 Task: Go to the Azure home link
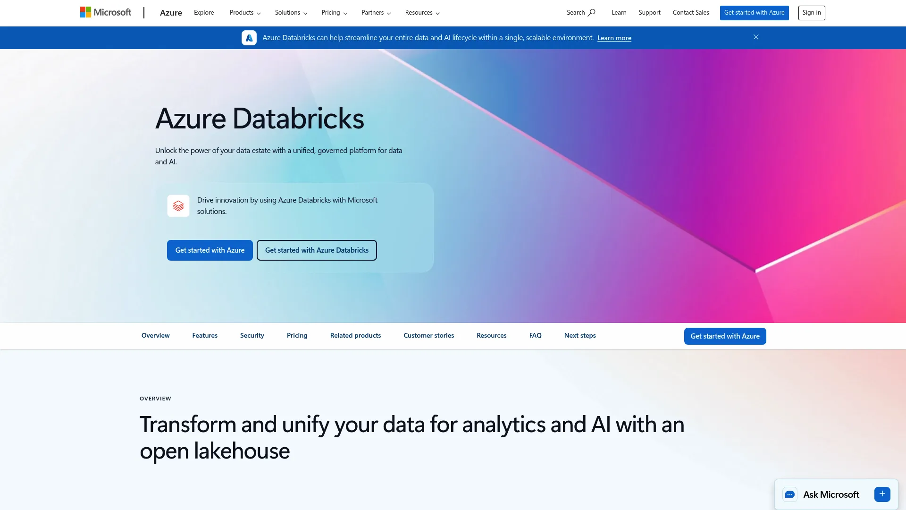[x=171, y=13]
